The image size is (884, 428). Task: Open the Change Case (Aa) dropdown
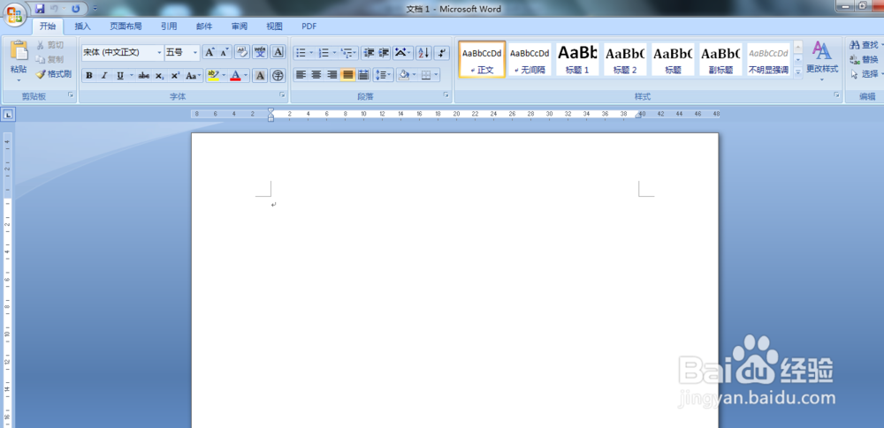pos(194,76)
